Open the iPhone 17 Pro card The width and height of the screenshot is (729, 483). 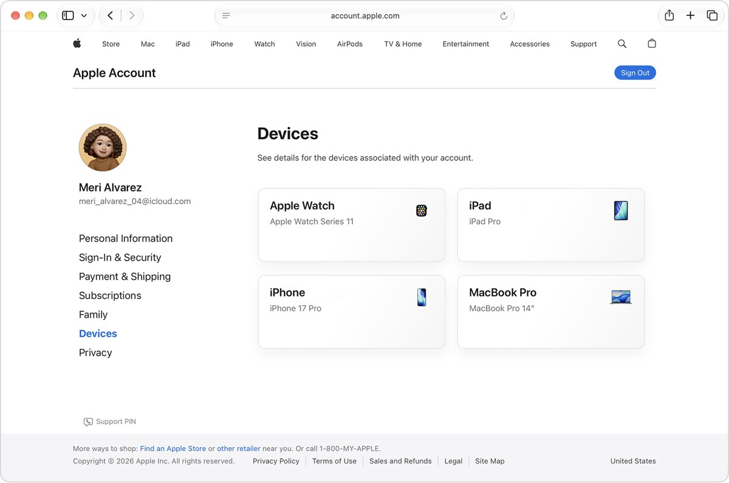coord(352,312)
